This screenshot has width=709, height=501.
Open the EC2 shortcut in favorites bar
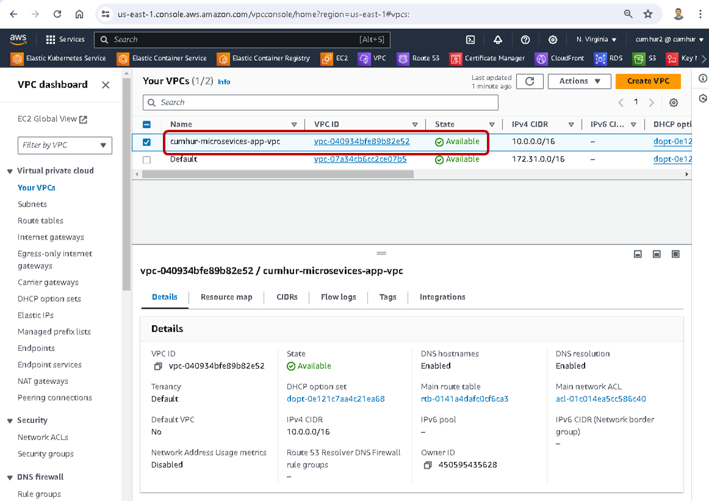[x=336, y=59]
